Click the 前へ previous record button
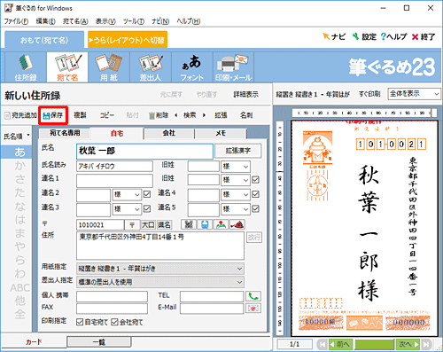This screenshot has width=443, height=352. (341, 344)
